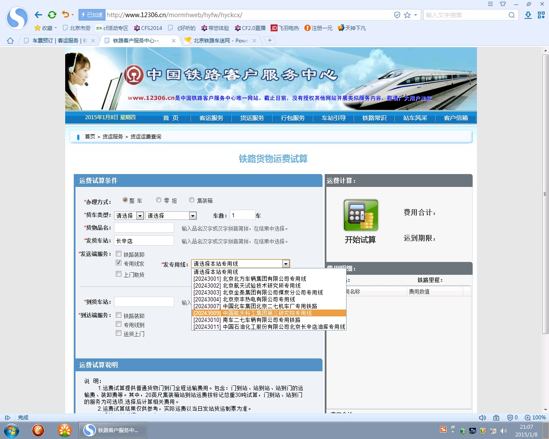Choose [20243004] 北京京丰热电有限公司专用线

pos(269,299)
